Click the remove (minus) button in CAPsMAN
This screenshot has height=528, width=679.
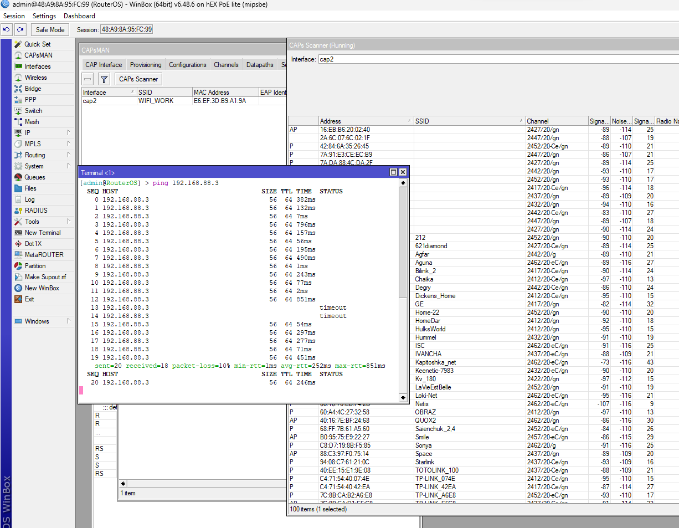[x=88, y=79]
